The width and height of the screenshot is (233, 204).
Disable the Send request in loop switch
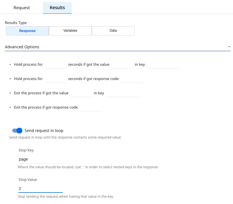(17, 131)
